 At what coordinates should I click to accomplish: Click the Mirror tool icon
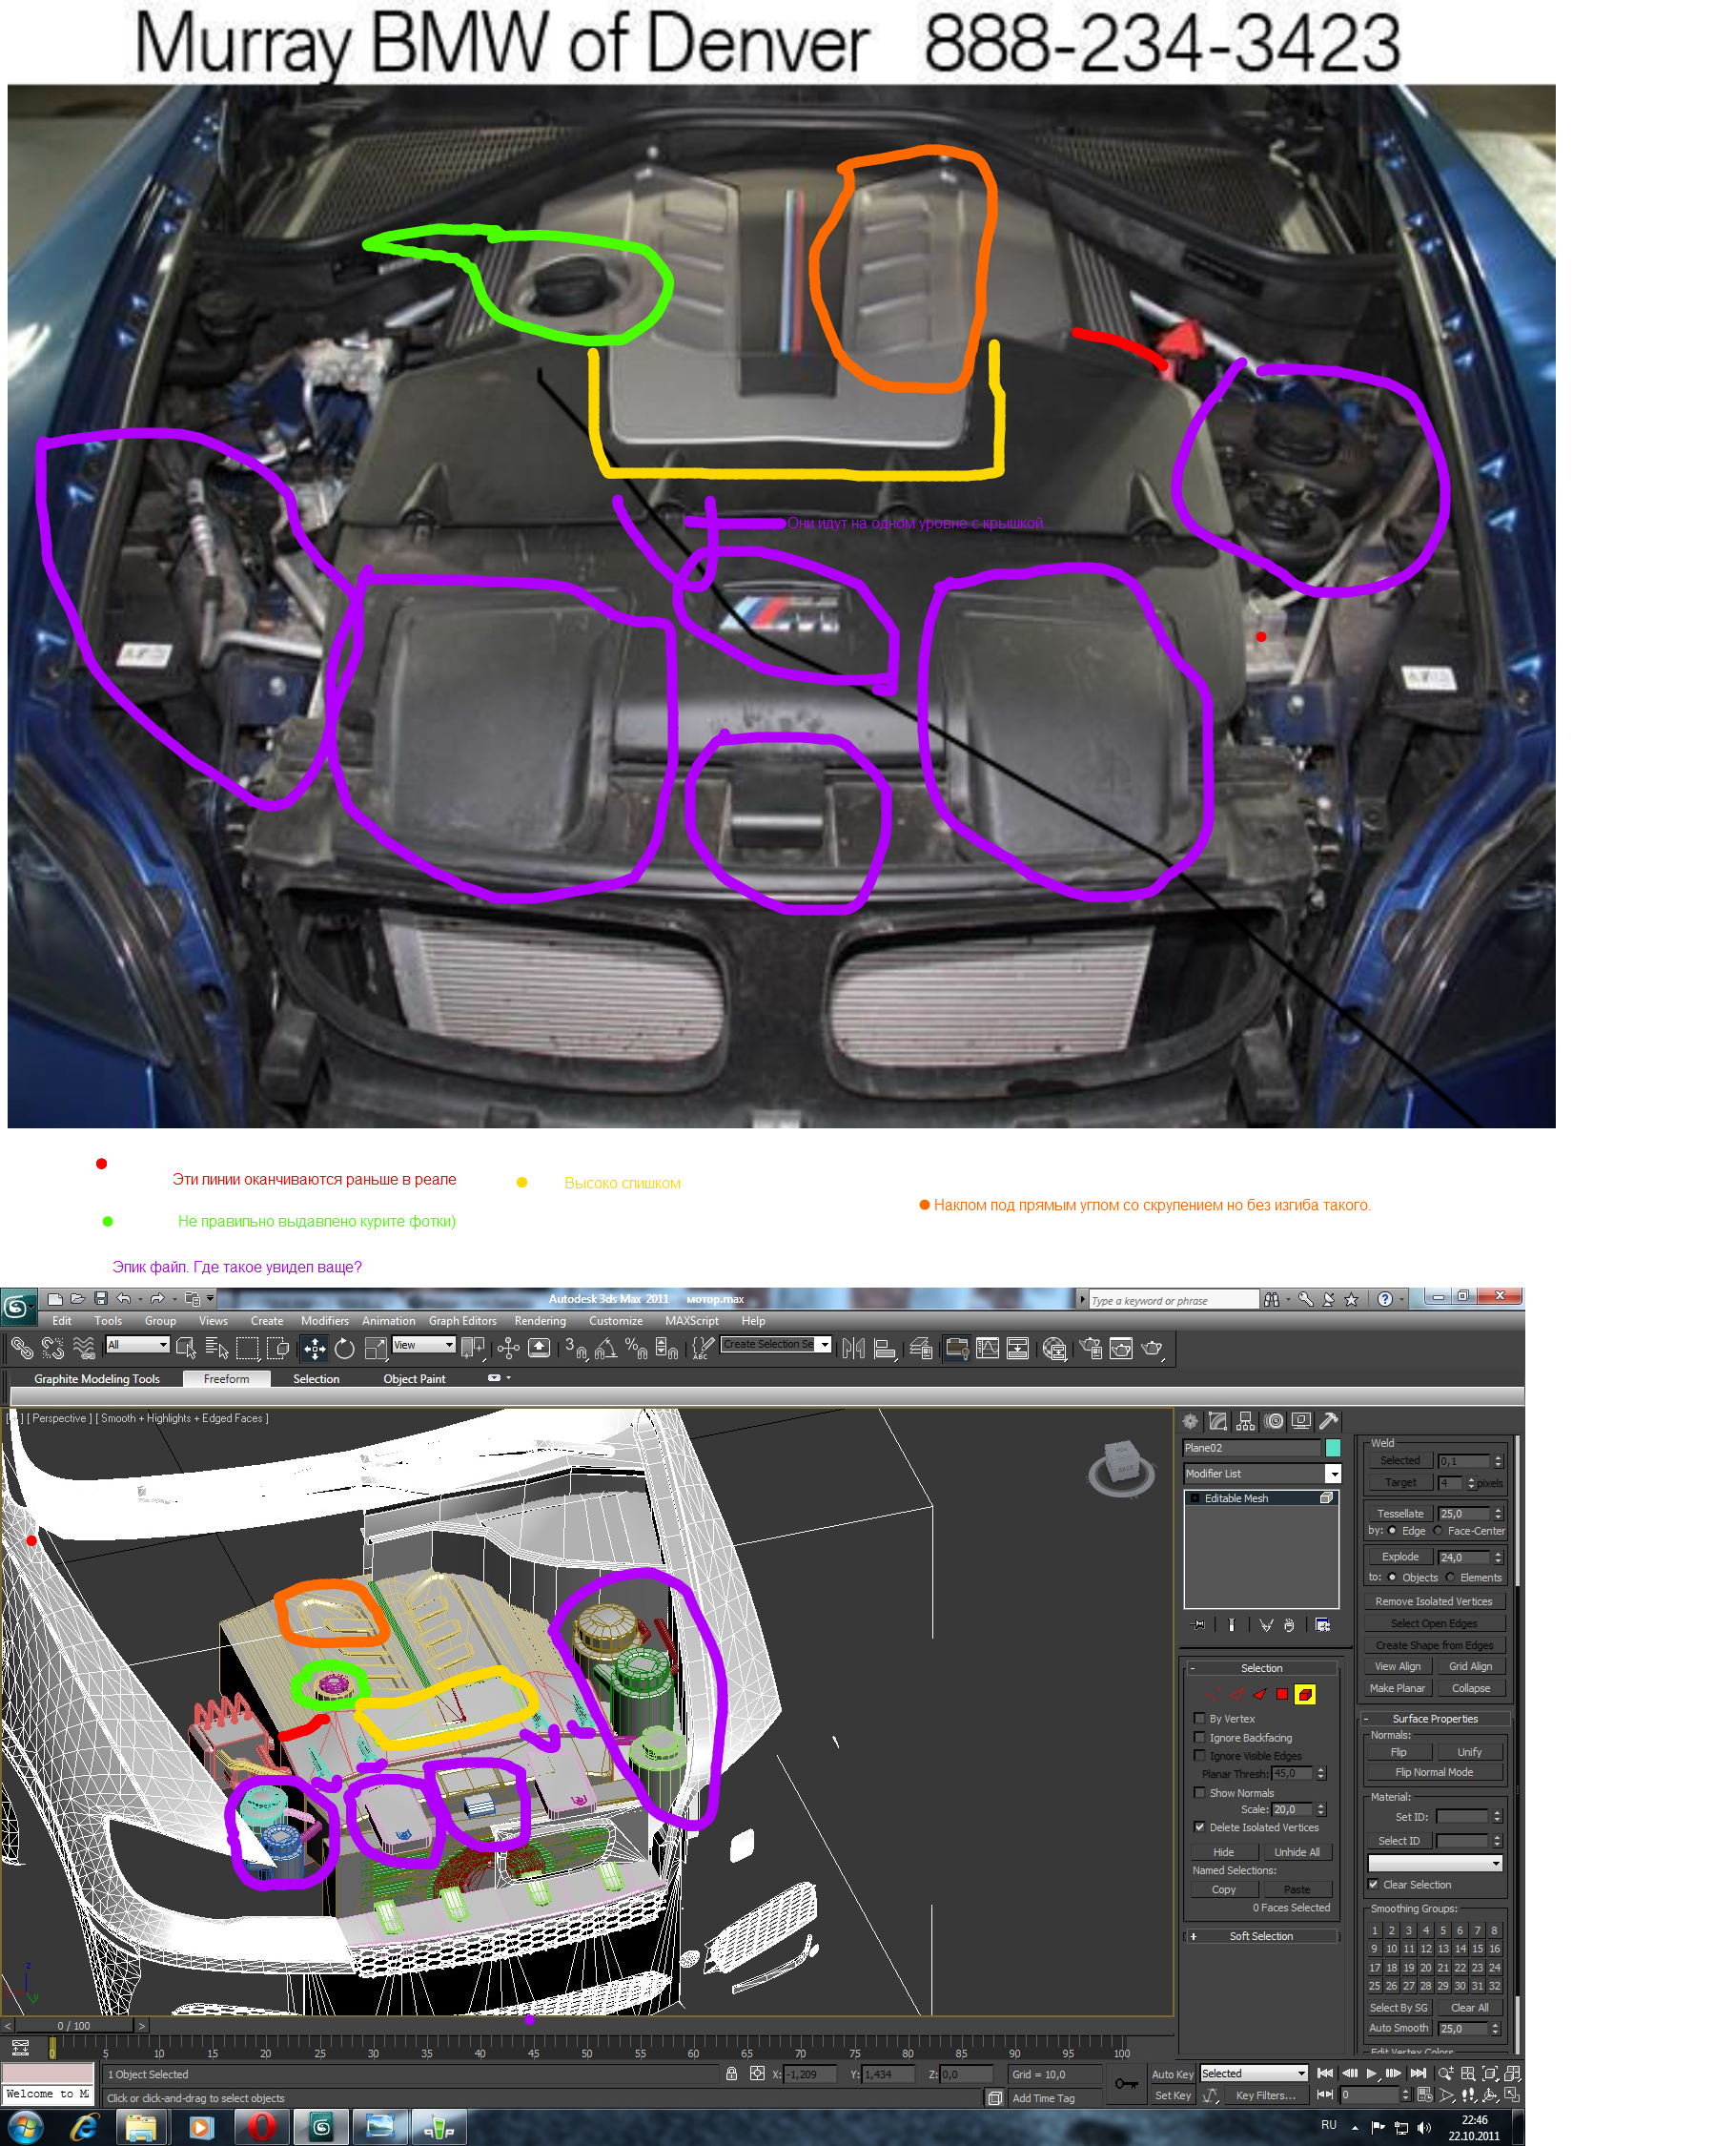click(853, 1349)
